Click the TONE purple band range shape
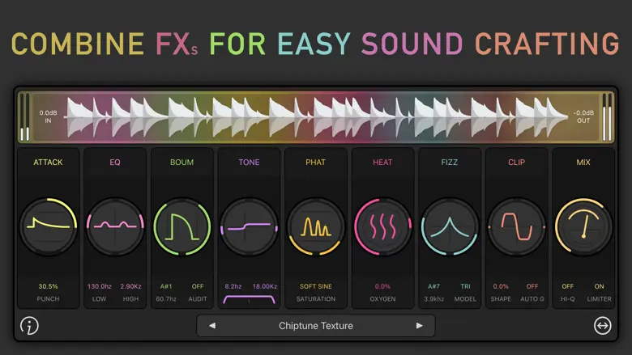Viewport: 632px width, 355px height. click(x=249, y=299)
